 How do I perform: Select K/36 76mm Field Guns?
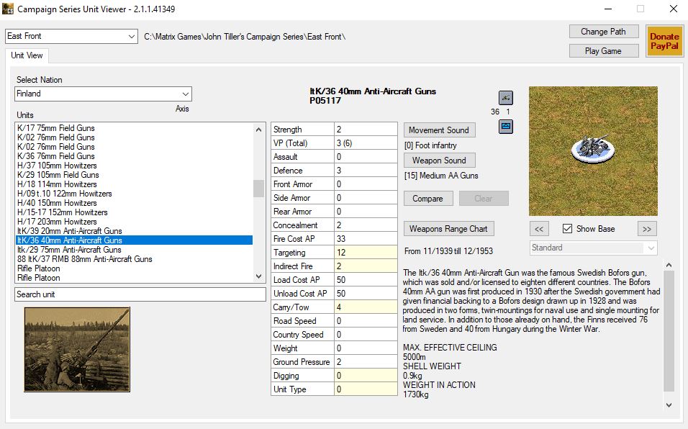point(135,156)
